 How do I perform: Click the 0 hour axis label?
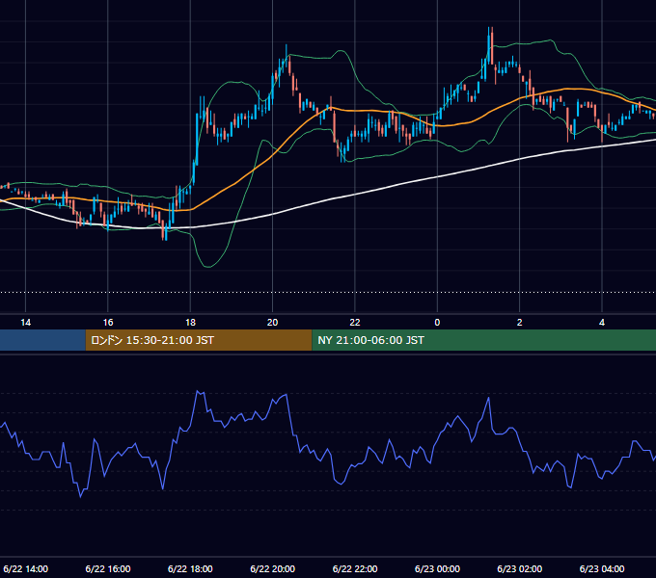point(437,323)
